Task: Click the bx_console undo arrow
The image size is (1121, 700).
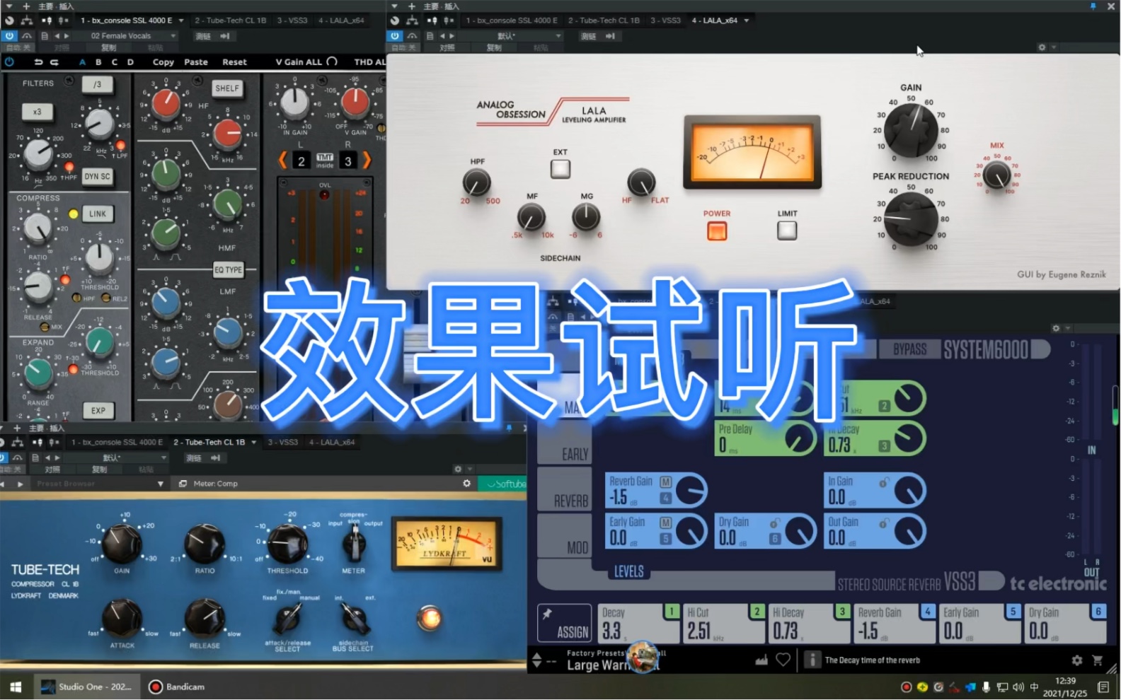Action: (38, 62)
